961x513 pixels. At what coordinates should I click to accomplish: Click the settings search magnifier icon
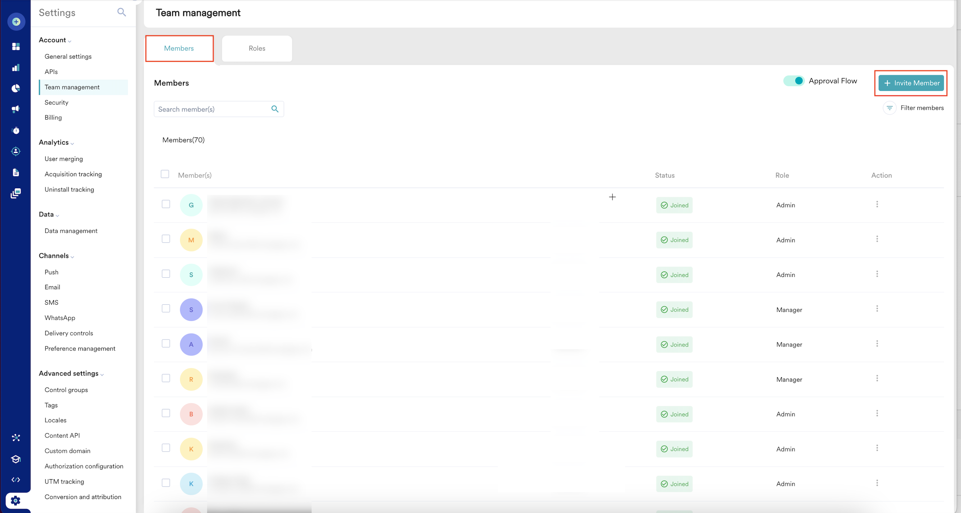click(x=121, y=12)
